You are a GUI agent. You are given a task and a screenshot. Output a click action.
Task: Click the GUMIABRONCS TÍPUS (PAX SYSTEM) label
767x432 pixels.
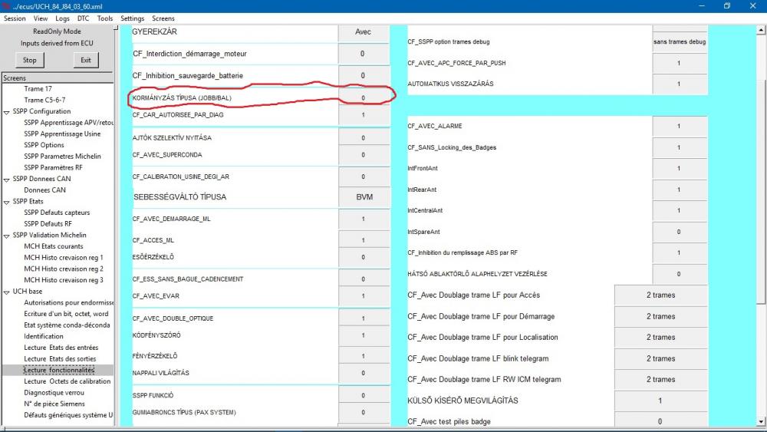184,412
